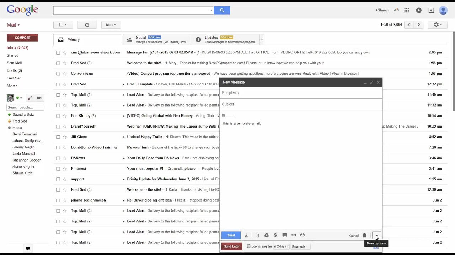The width and height of the screenshot is (455, 255).
Task: Click the red COMPOSE button
Action: point(22,38)
